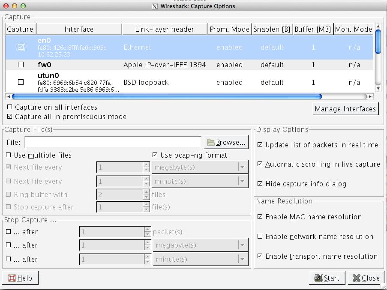387x290 pixels.
Task: Click the Start capture icon
Action: coord(318,278)
